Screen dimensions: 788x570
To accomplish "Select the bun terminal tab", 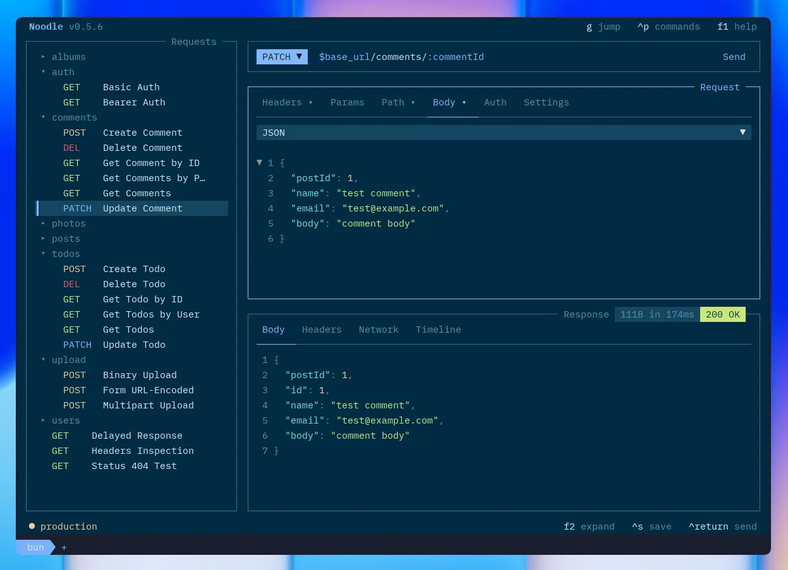I will click(x=35, y=547).
